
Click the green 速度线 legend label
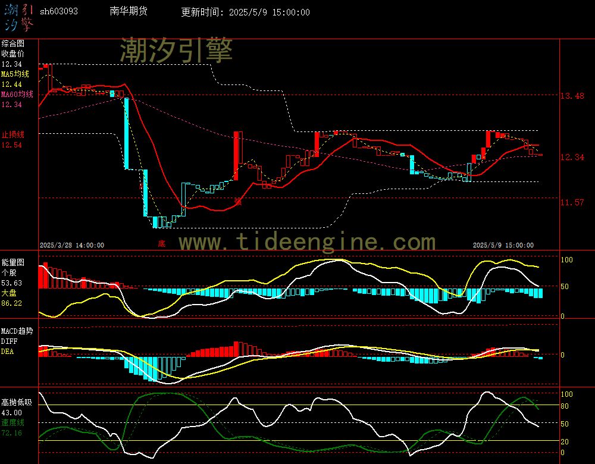point(13,422)
